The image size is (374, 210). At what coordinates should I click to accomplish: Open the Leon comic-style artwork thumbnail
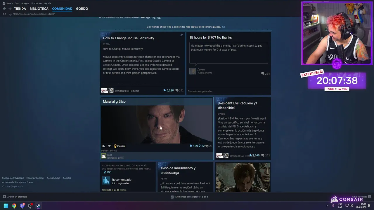pos(243,177)
